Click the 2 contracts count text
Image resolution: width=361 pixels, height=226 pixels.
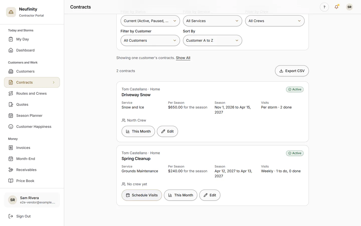pos(126,71)
